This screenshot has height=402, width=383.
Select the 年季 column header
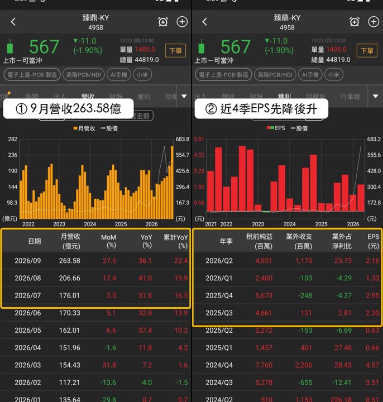pyautogui.click(x=226, y=241)
